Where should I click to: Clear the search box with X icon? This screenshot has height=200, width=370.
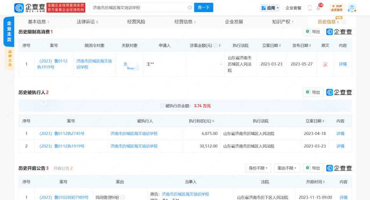pyautogui.click(x=190, y=8)
